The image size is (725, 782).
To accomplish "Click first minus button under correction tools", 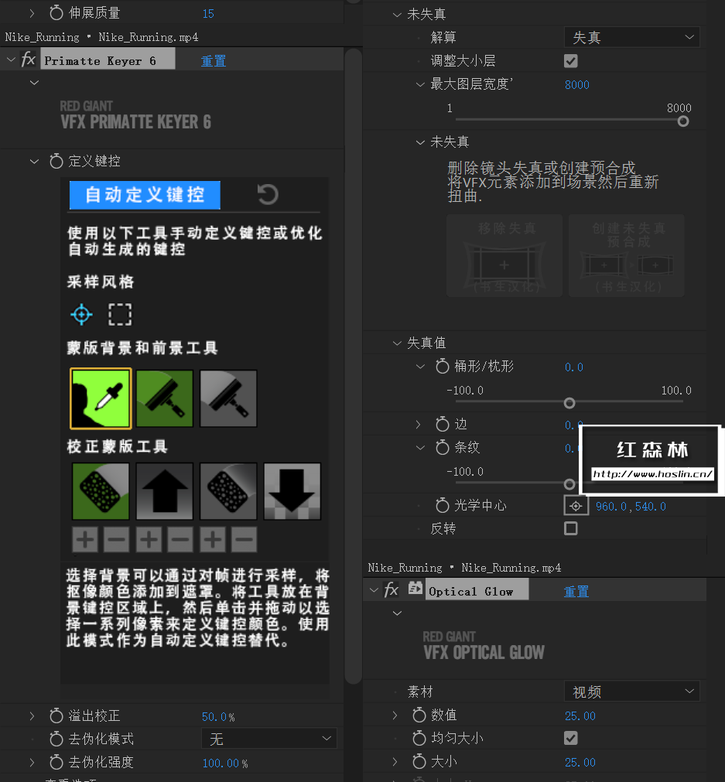I will 117,540.
